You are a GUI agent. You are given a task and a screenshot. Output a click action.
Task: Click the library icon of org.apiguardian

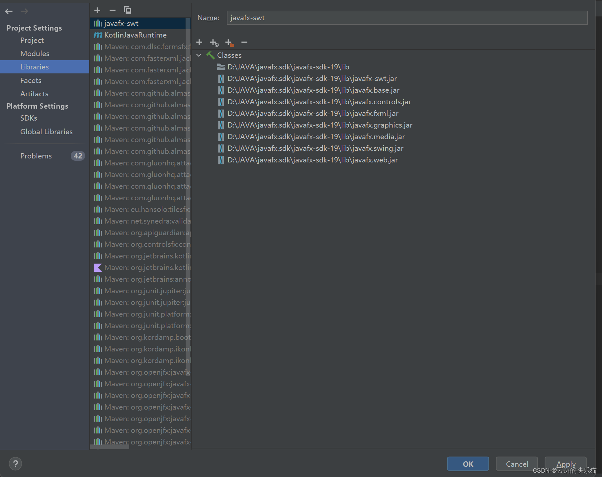(x=98, y=233)
